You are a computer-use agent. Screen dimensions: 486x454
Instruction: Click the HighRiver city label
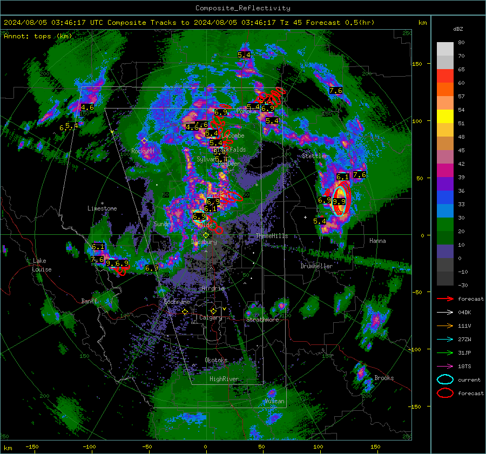[224, 379]
